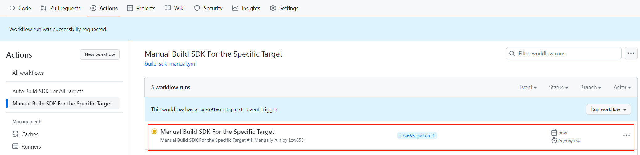Click the Runners server icon
640x155 pixels.
15,146
